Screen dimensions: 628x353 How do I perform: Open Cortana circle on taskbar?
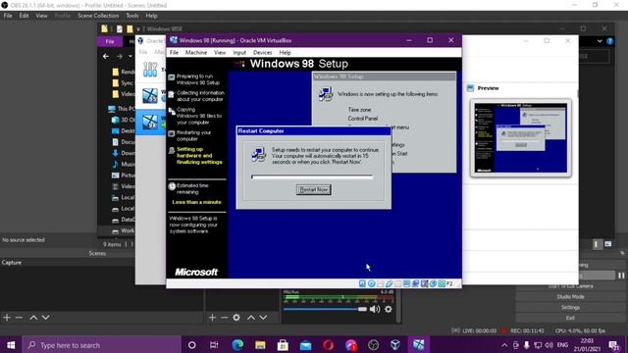[x=192, y=345]
